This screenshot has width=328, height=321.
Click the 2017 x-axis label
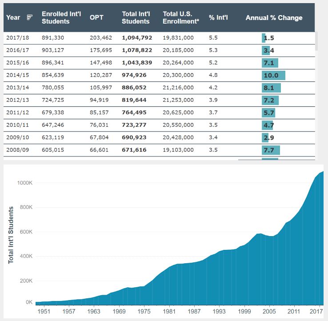click(316, 311)
